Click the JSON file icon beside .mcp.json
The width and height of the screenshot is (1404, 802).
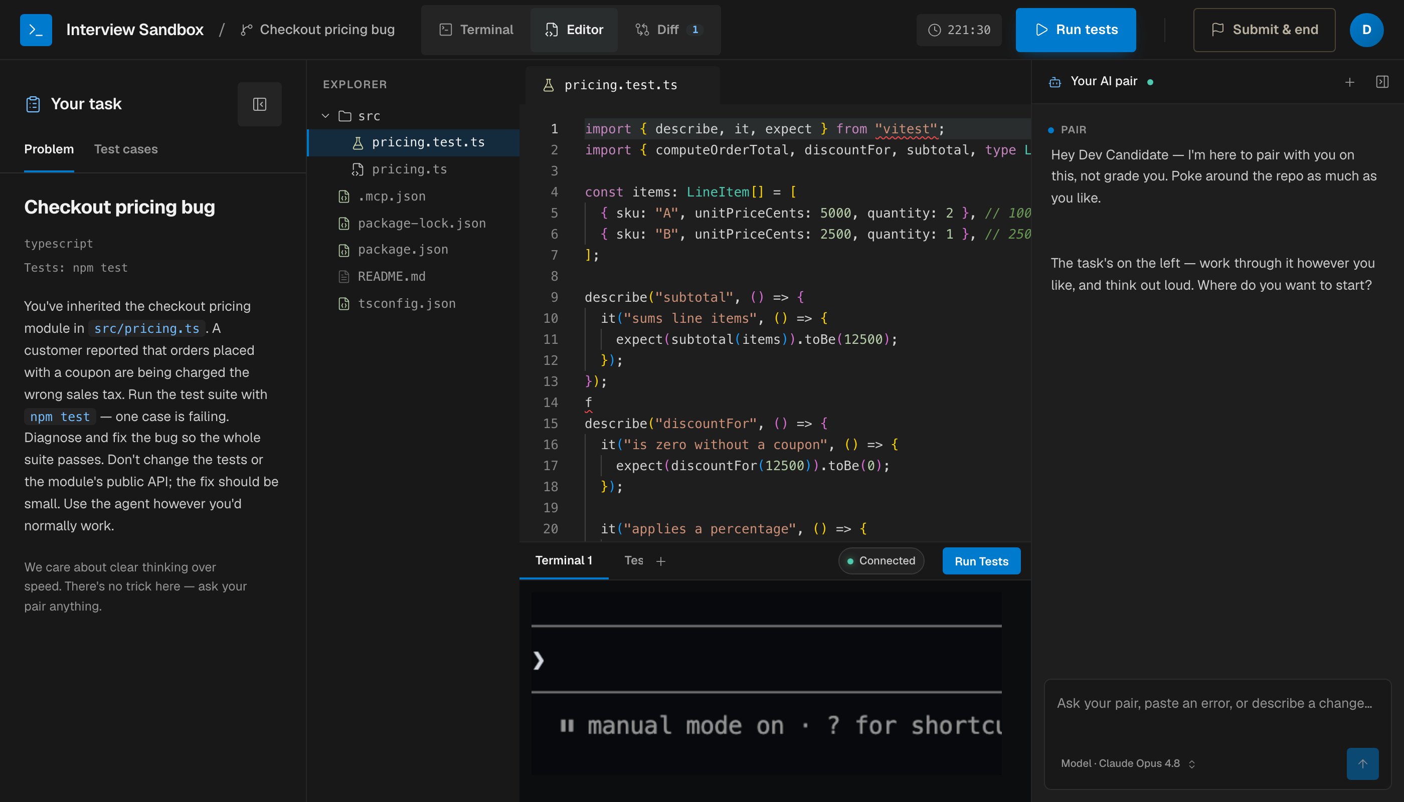point(344,196)
